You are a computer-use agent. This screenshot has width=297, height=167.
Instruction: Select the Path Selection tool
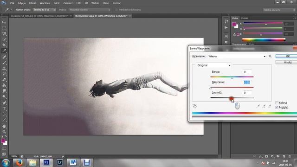tap(4, 115)
